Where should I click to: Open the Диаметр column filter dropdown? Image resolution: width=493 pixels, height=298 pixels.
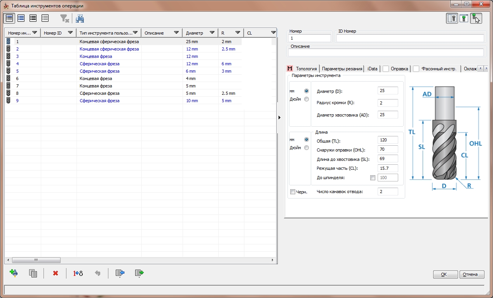(212, 33)
